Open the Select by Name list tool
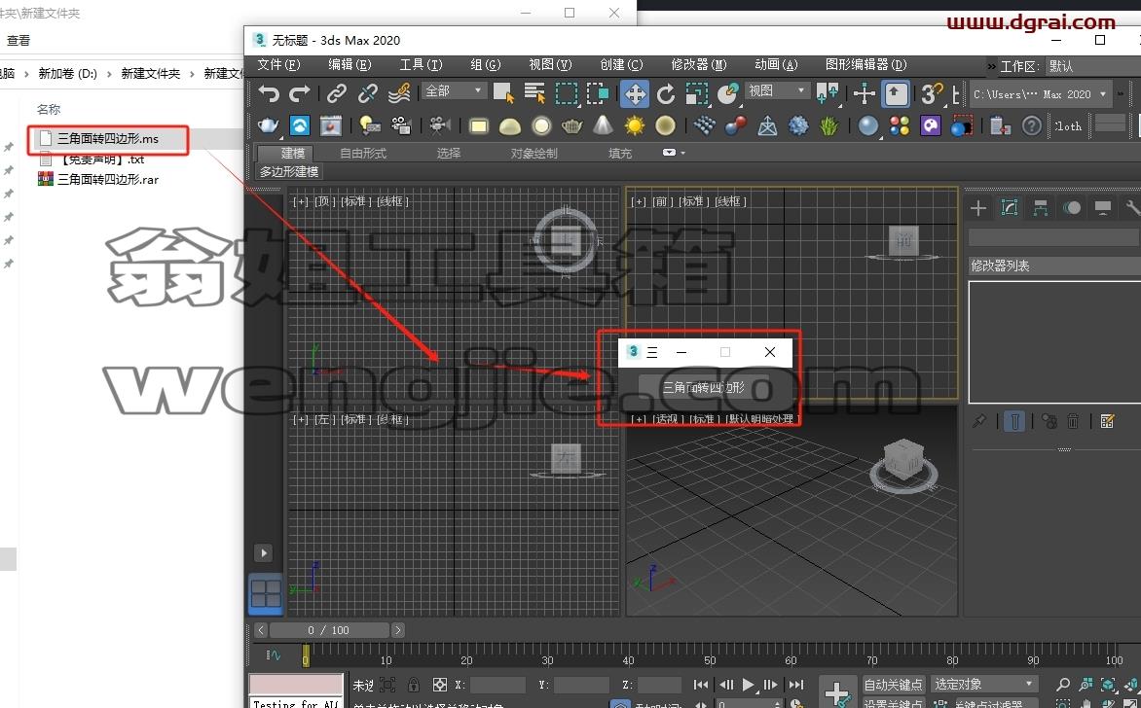The image size is (1141, 708). click(534, 93)
